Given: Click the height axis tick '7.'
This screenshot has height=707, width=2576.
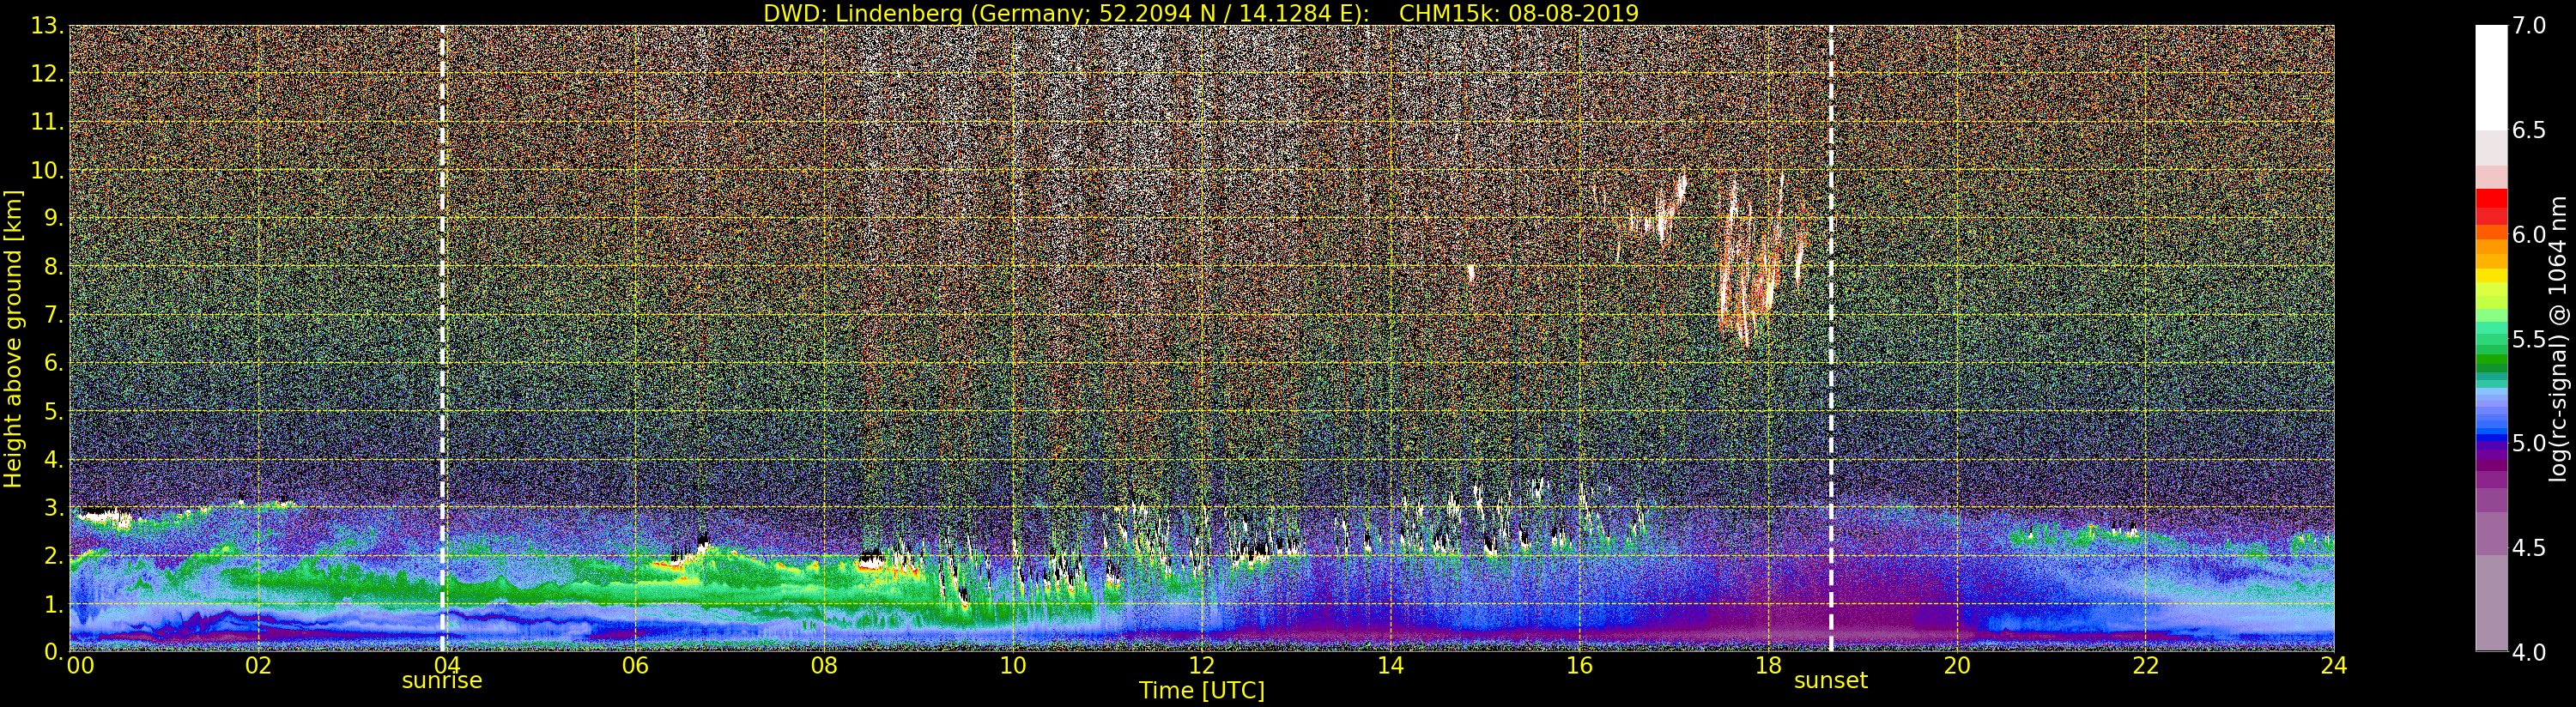Looking at the screenshot, I should click(54, 315).
